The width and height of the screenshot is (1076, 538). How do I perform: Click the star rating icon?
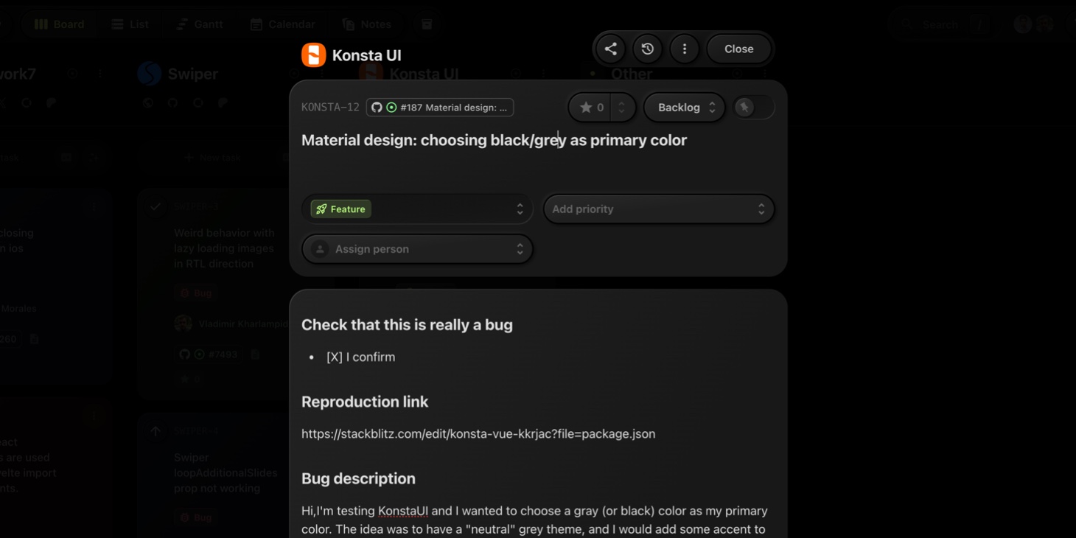pos(586,108)
